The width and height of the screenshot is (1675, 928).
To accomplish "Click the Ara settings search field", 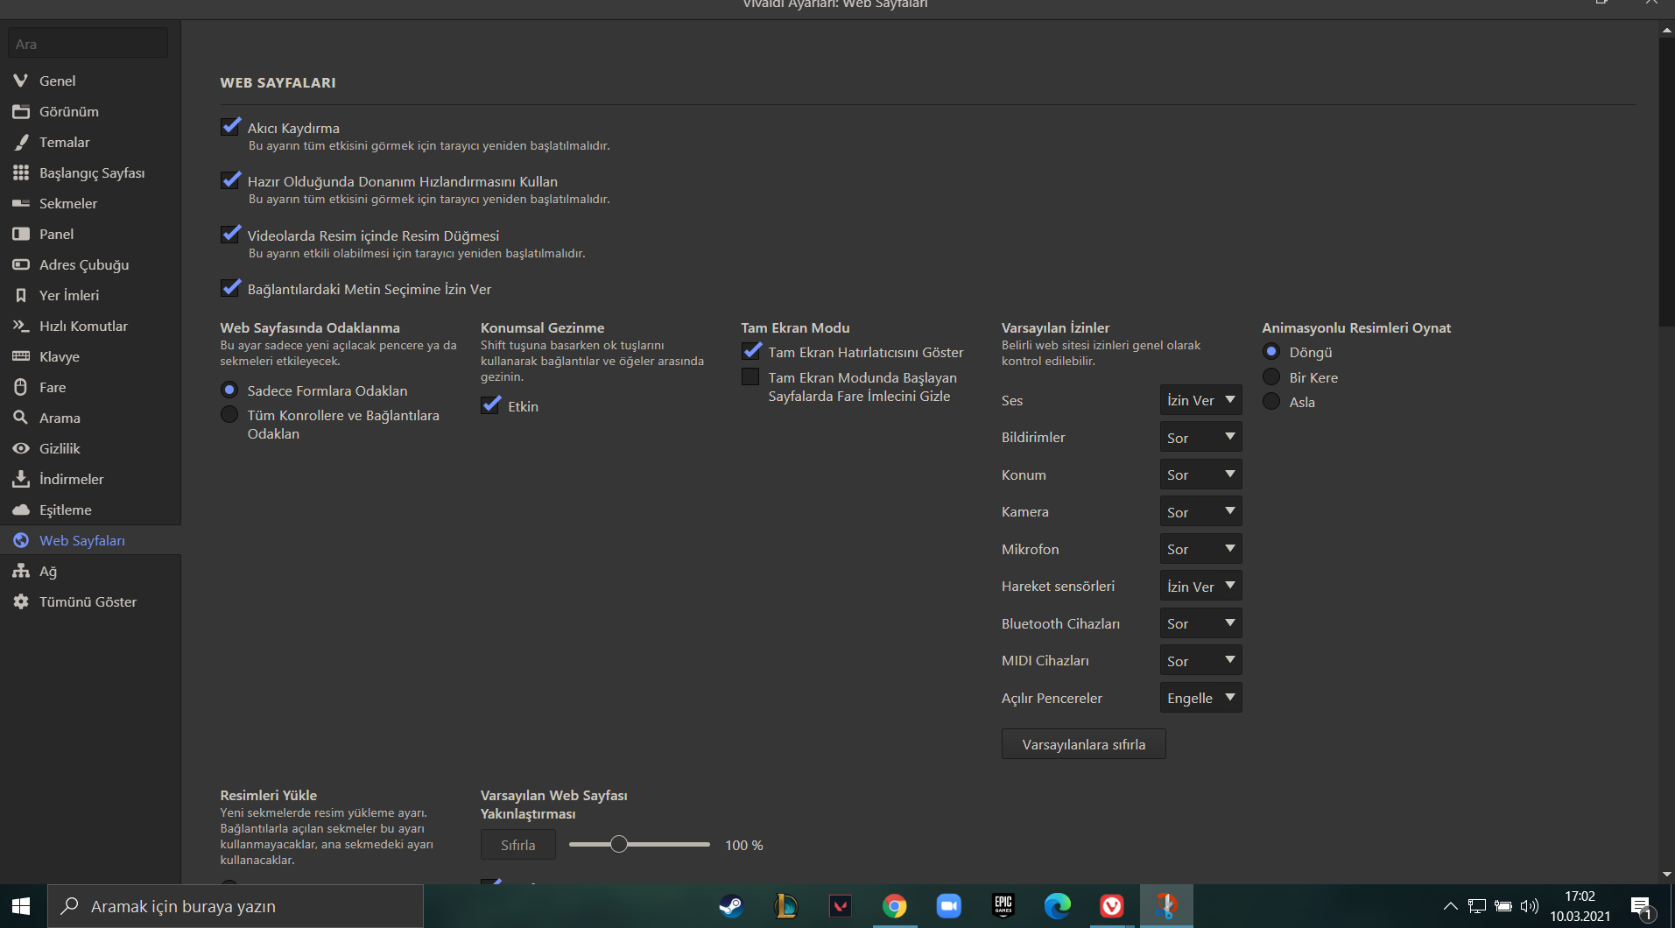I will tap(88, 44).
